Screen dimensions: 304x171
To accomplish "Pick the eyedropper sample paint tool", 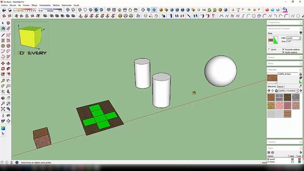I will (x=301, y=86).
